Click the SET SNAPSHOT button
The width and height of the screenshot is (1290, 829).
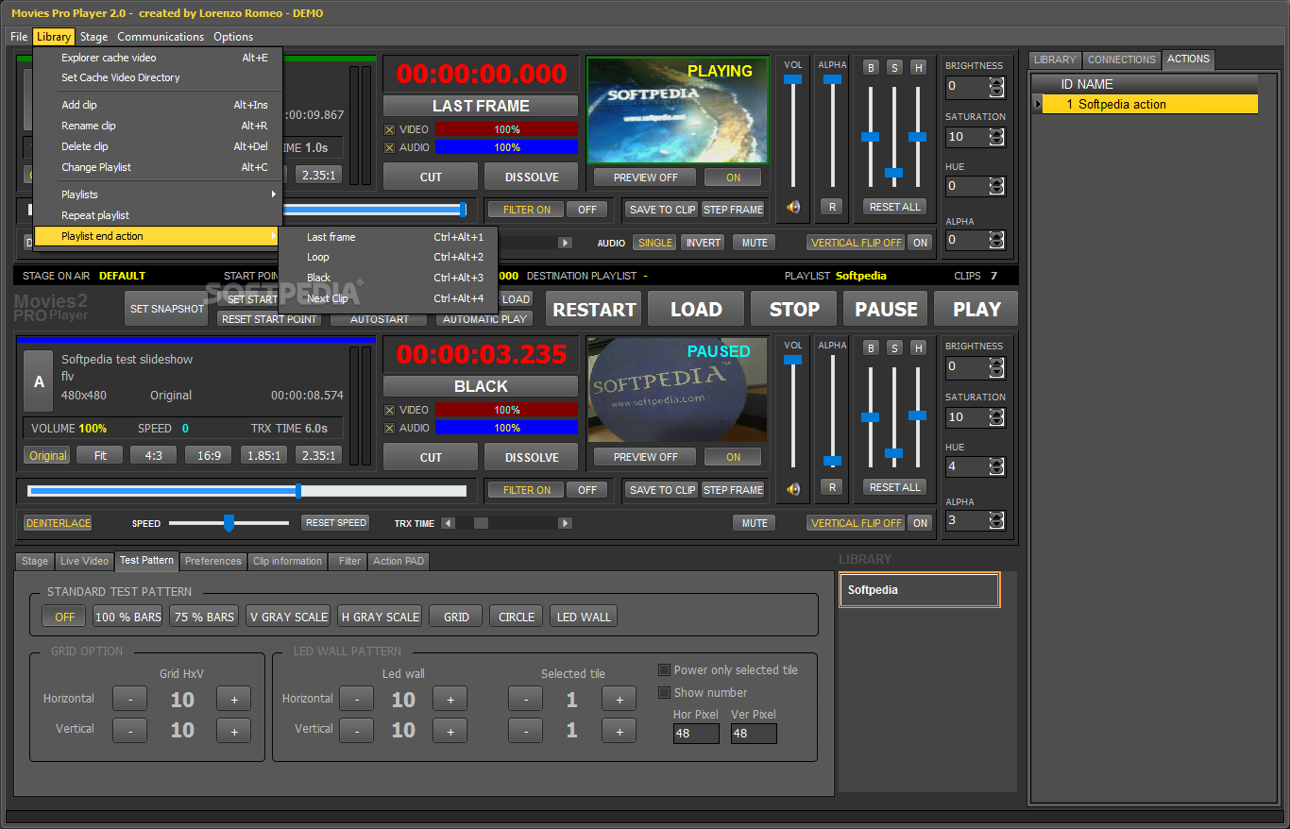pyautogui.click(x=166, y=309)
